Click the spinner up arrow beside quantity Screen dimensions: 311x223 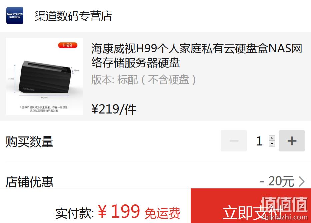272,138
